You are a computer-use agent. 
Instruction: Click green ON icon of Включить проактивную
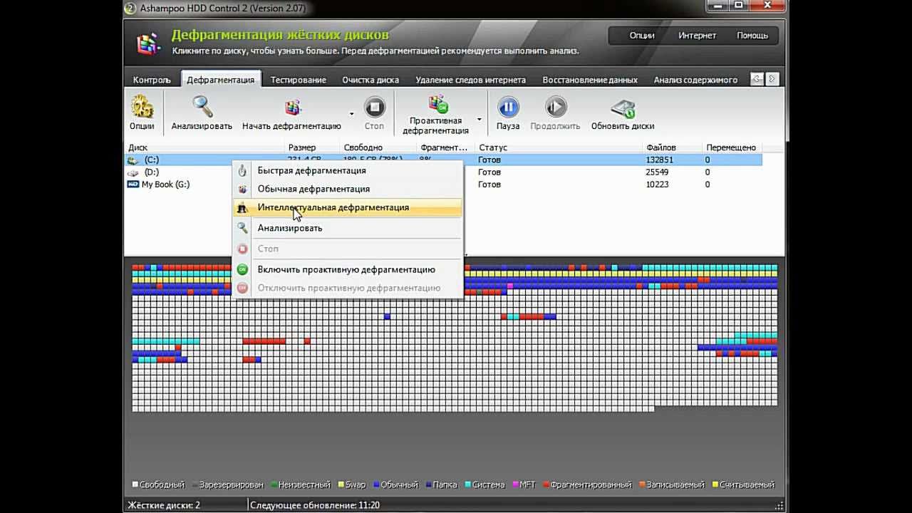242,269
